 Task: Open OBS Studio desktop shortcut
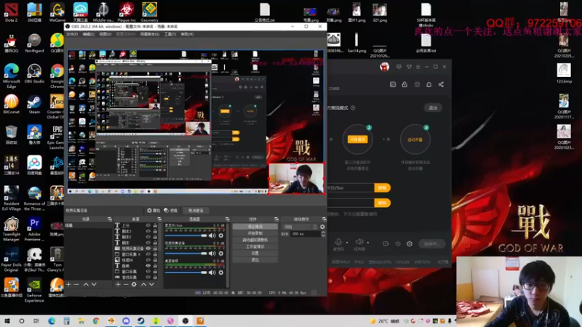coord(34,73)
